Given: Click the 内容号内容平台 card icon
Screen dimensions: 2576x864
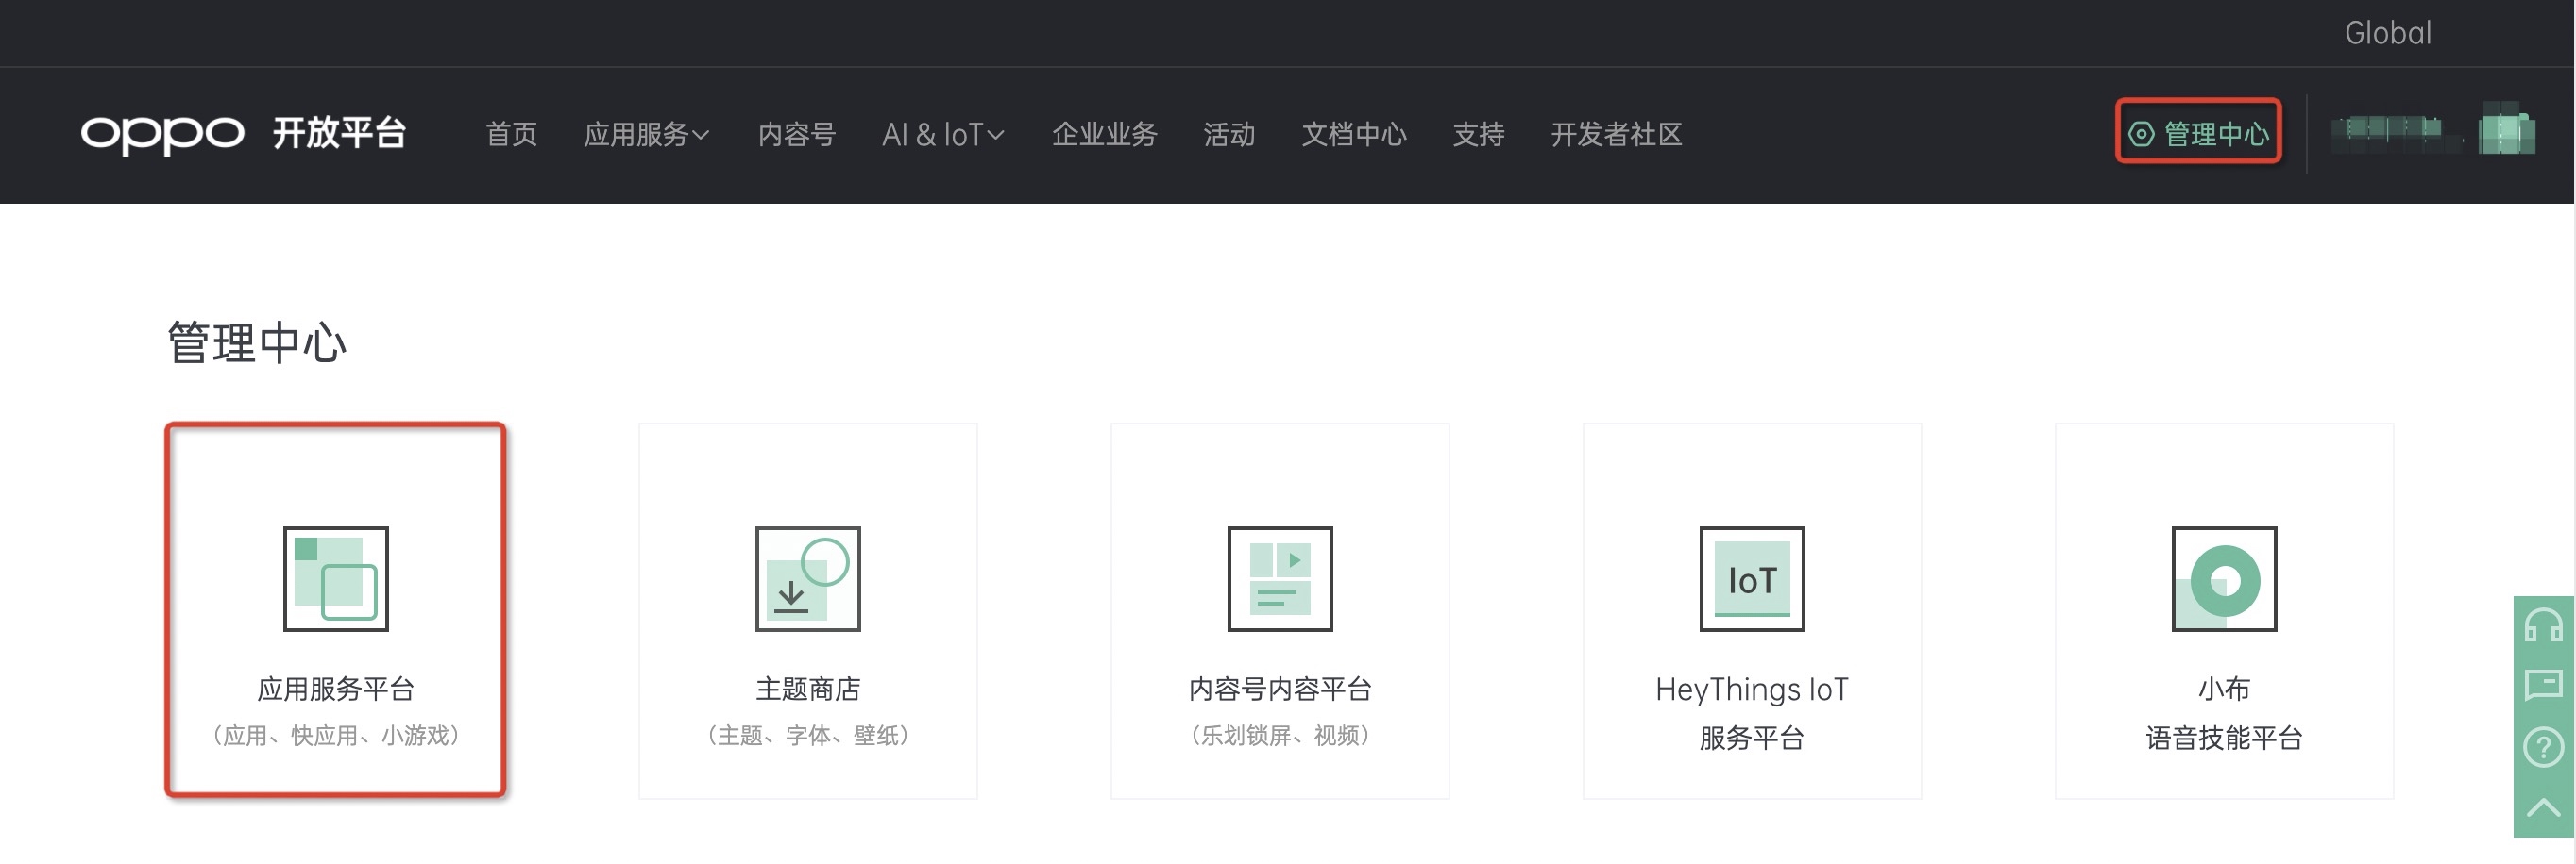Looking at the screenshot, I should 1280,579.
